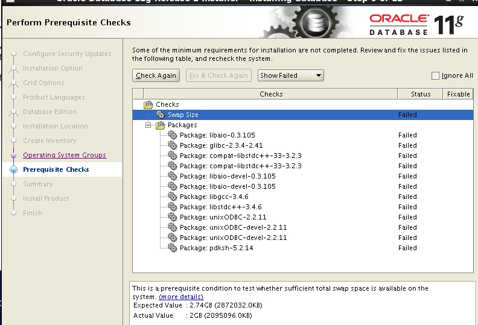
Task: Click Failed status of pdksh-5.2.14
Action: 407,248
